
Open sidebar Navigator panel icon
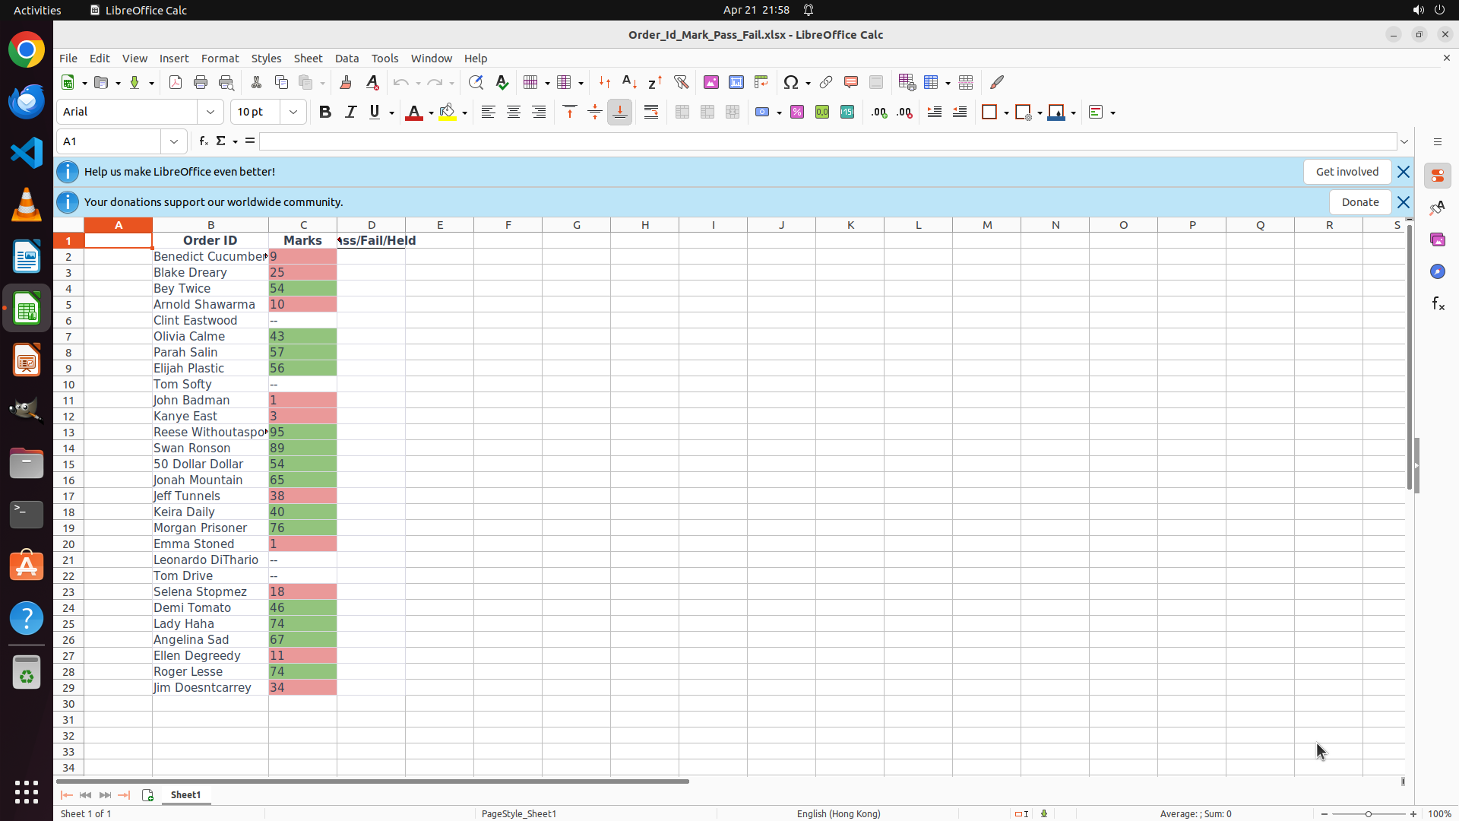click(1437, 271)
